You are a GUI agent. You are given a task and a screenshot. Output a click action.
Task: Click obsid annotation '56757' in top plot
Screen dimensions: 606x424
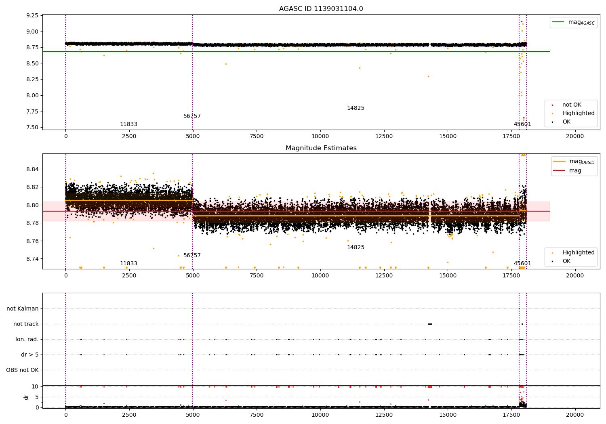(x=192, y=116)
